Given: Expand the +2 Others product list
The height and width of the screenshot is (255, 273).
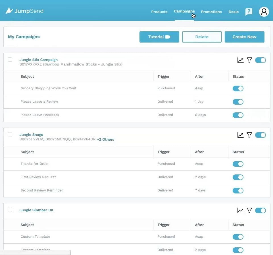Looking at the screenshot, I should [105, 139].
